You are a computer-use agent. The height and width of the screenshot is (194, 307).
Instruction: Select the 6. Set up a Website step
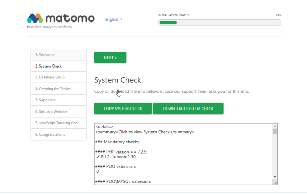pyautogui.click(x=58, y=112)
